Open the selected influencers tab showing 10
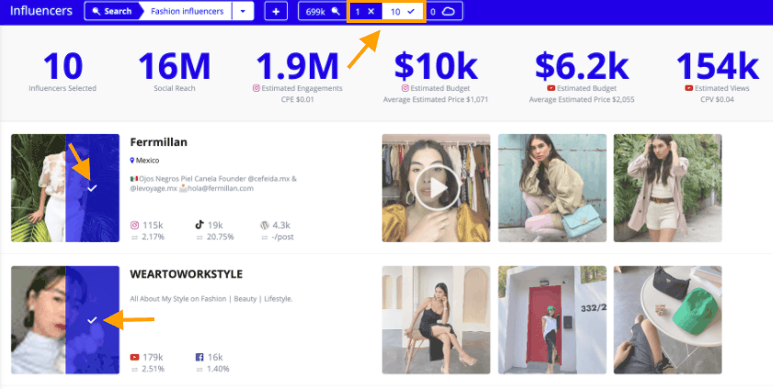Screen dimensions: 773x389 point(404,11)
